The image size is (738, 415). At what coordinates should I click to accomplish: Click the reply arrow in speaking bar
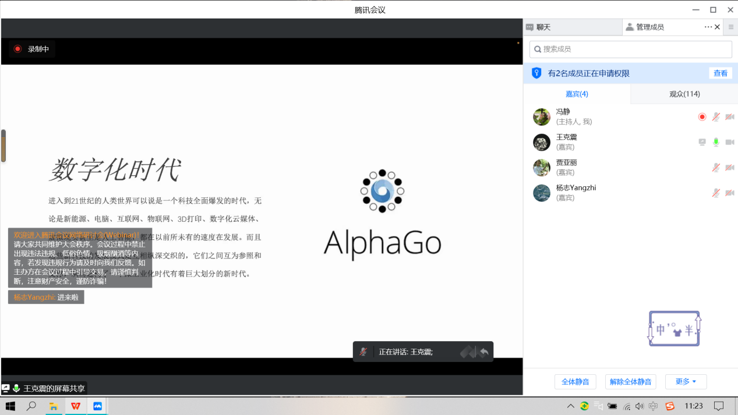tap(483, 352)
